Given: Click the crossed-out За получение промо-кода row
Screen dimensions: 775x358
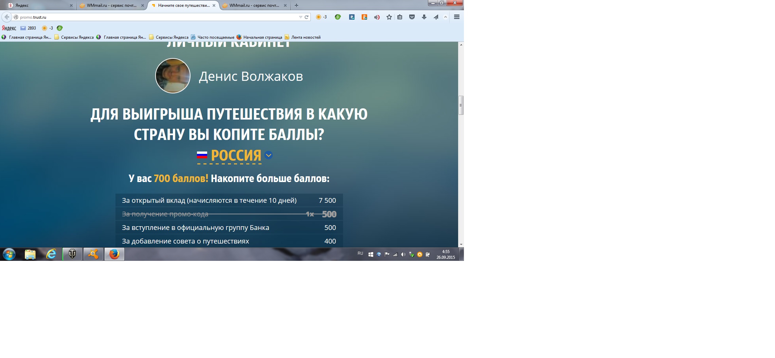Looking at the screenshot, I should 229,214.
